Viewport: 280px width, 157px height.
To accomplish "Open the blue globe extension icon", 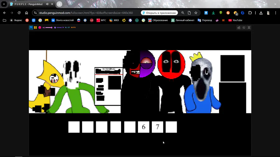I will 242,13.
